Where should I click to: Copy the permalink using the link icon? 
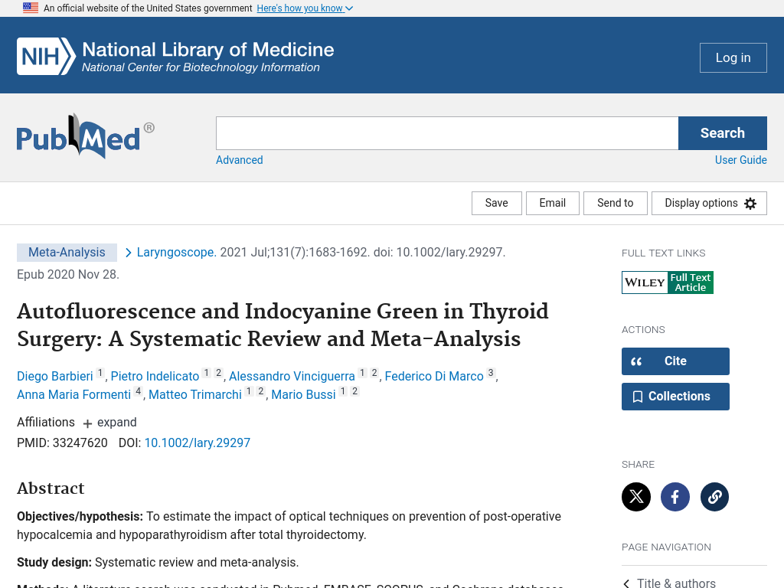[714, 497]
